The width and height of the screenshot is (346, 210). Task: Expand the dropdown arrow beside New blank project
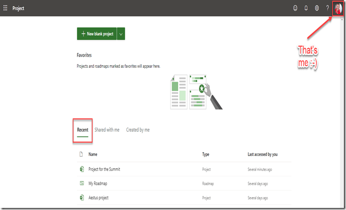click(x=121, y=34)
